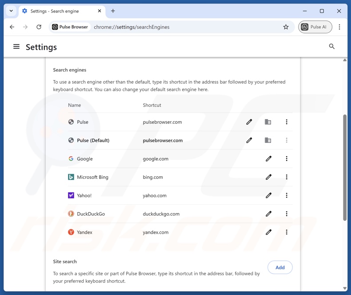Edit the DuckDuckGo search engine

[x=269, y=214]
